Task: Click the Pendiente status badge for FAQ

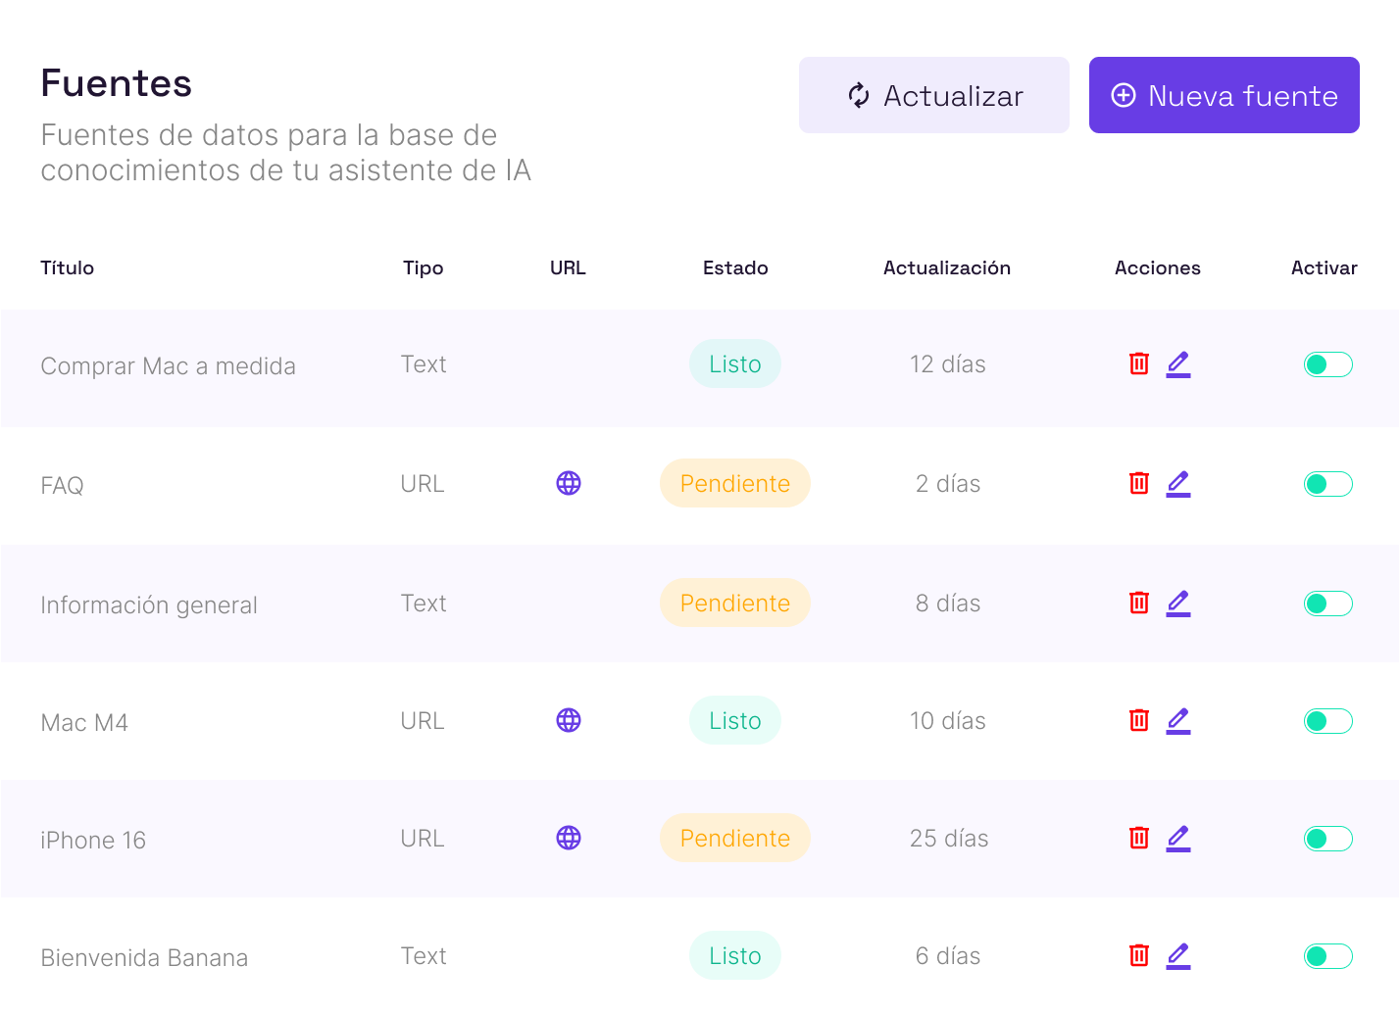Action: (x=734, y=483)
